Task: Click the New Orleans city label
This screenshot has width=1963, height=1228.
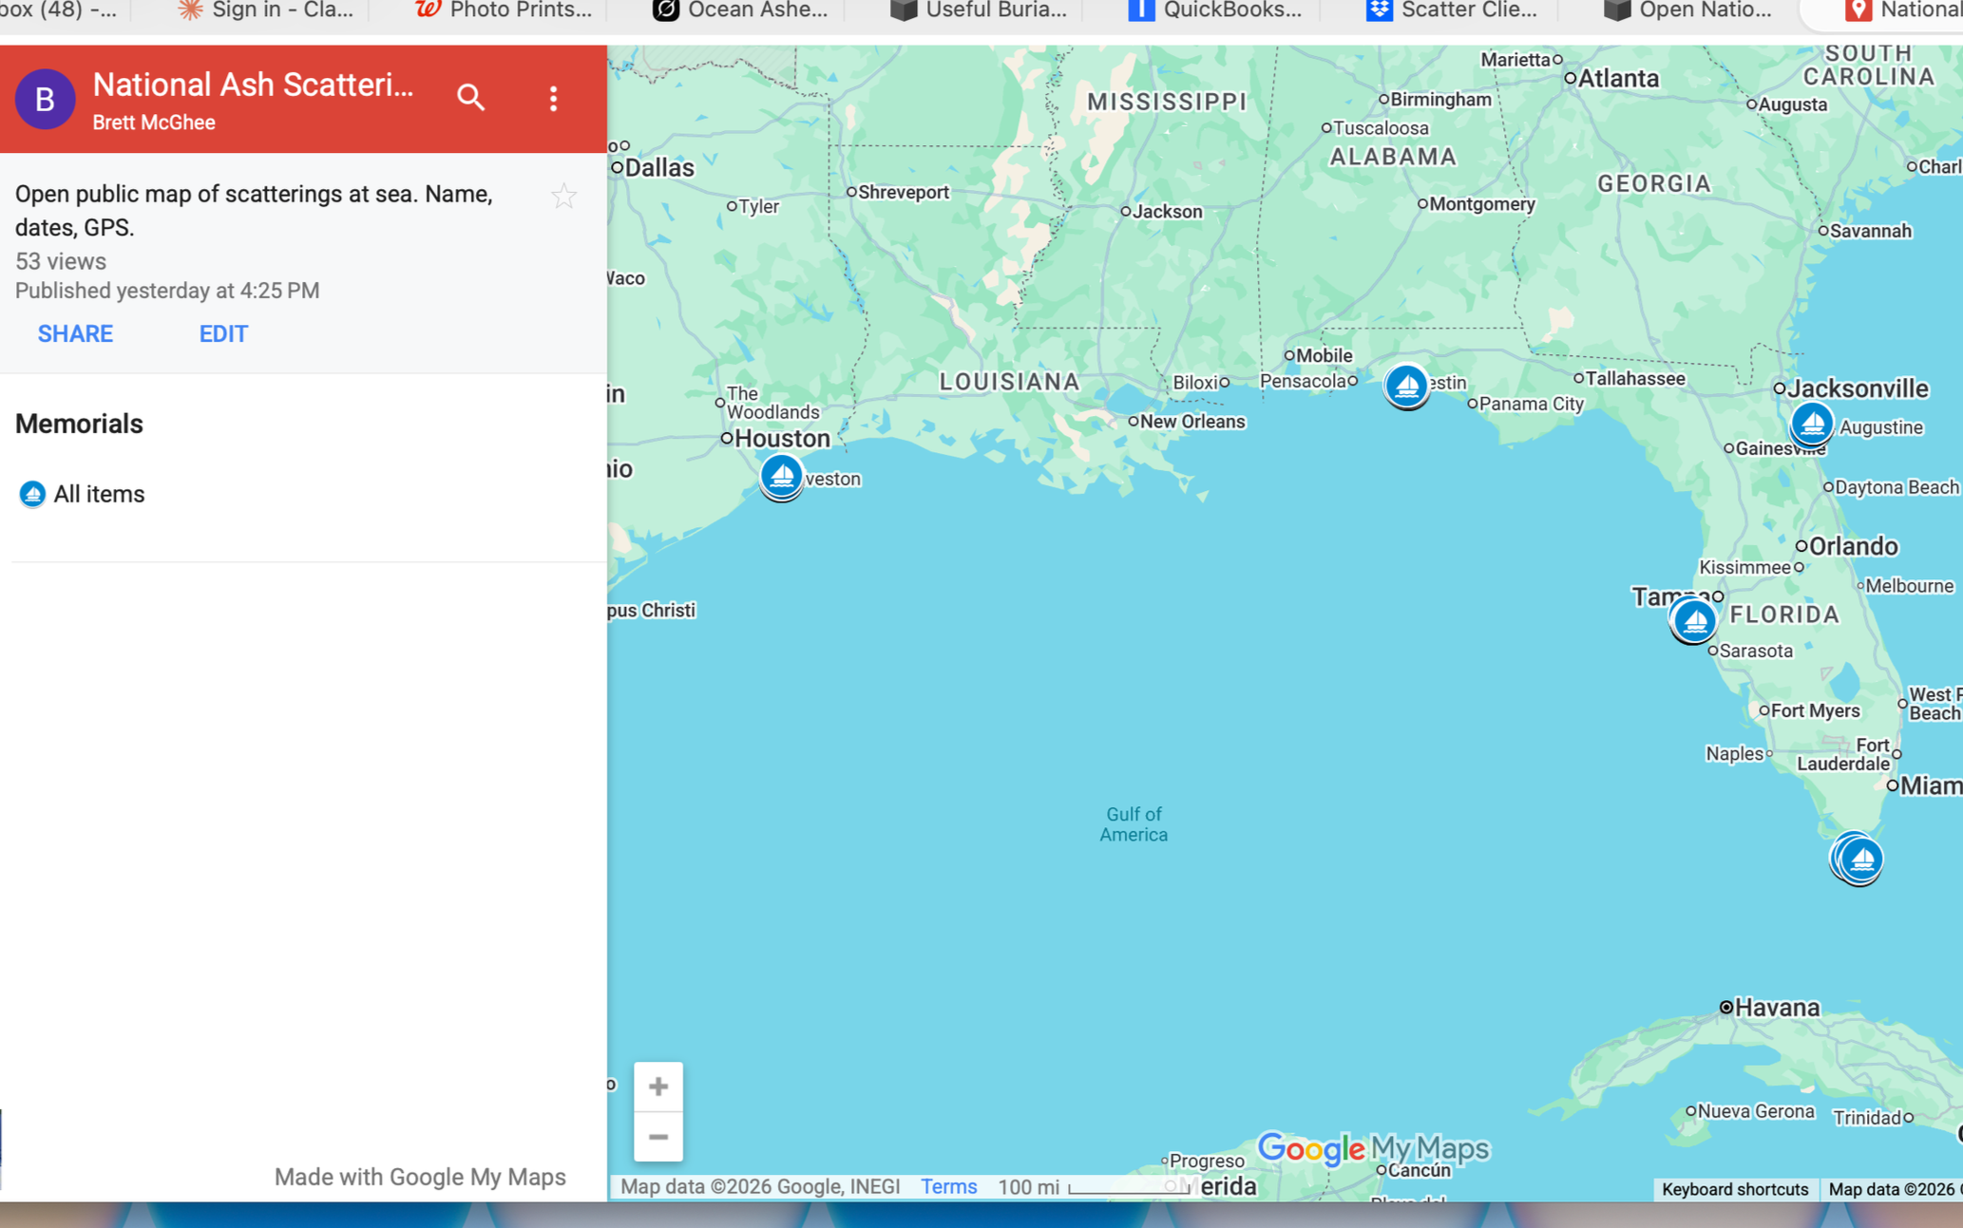Action: (1192, 422)
